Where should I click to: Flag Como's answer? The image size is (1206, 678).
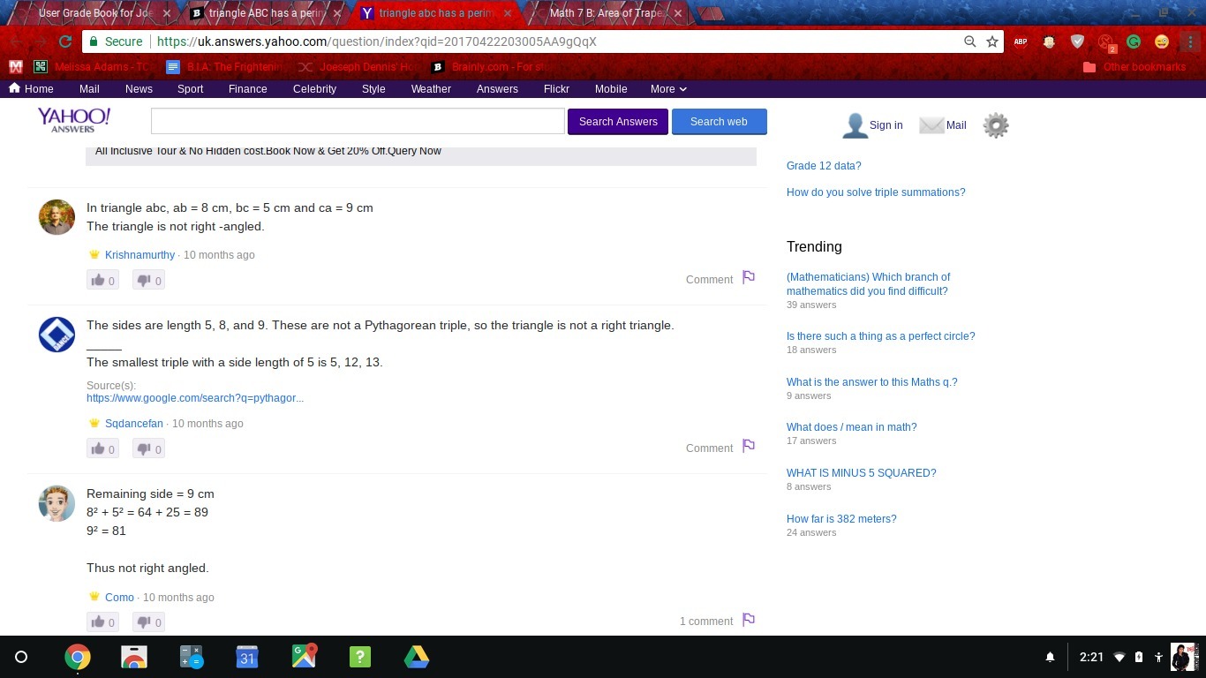coord(749,619)
